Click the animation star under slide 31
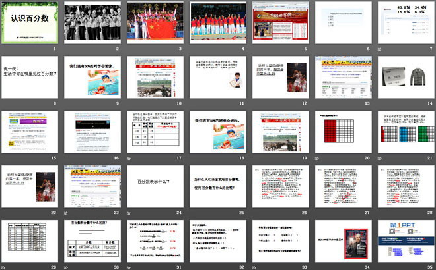 tap(128, 267)
